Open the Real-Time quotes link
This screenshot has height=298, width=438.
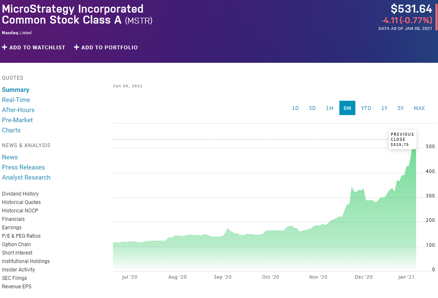pyautogui.click(x=16, y=100)
